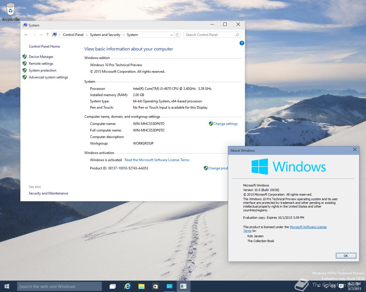366x292 pixels.
Task: Click Evaluation copy expiry text in About Windows
Action: (274, 218)
